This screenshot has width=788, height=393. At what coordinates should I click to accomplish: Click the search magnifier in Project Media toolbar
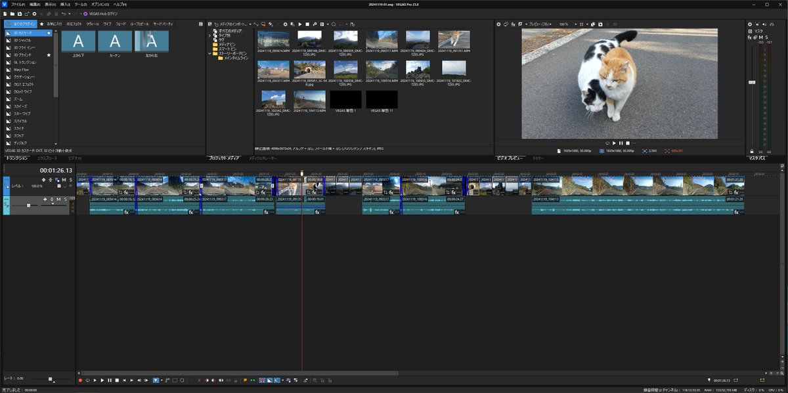334,24
